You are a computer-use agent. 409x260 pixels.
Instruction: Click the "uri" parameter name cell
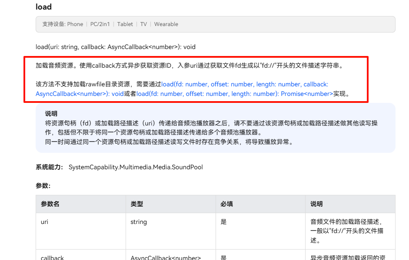pos(44,222)
